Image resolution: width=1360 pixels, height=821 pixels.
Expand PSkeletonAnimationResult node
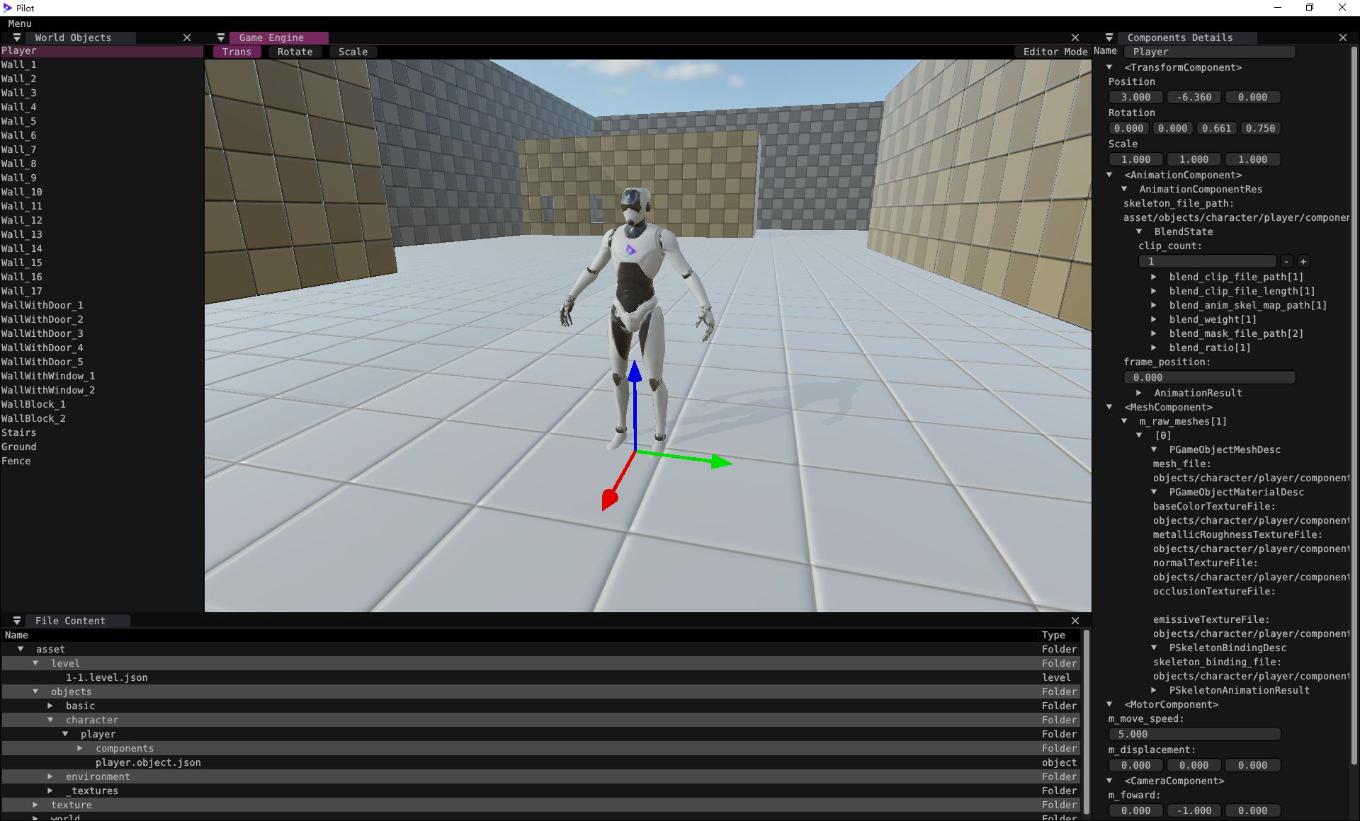1154,690
